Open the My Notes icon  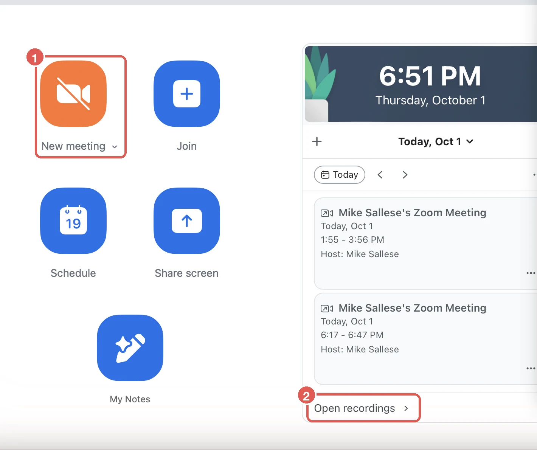[130, 348]
